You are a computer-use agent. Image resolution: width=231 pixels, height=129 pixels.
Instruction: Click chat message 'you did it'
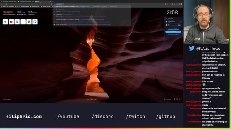click(x=206, y=101)
